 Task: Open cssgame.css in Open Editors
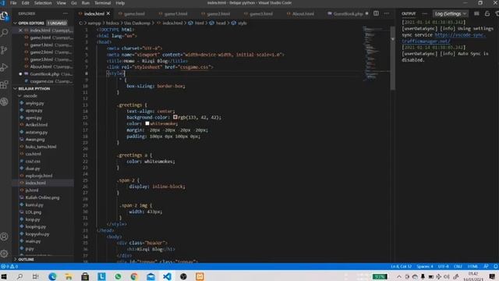coord(41,81)
